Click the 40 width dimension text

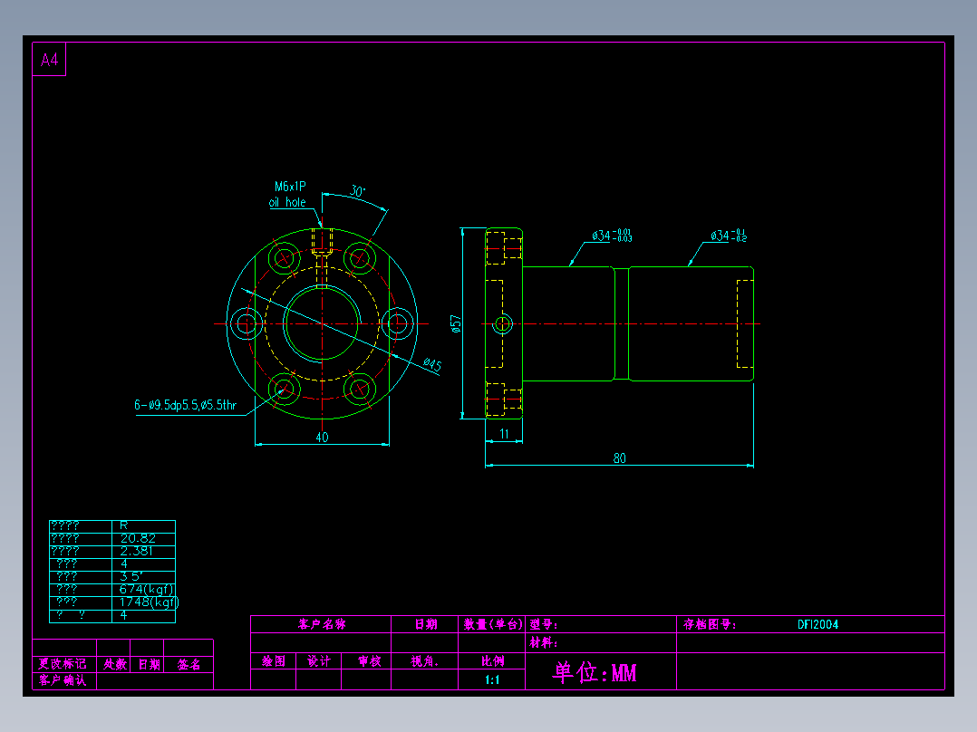322,438
